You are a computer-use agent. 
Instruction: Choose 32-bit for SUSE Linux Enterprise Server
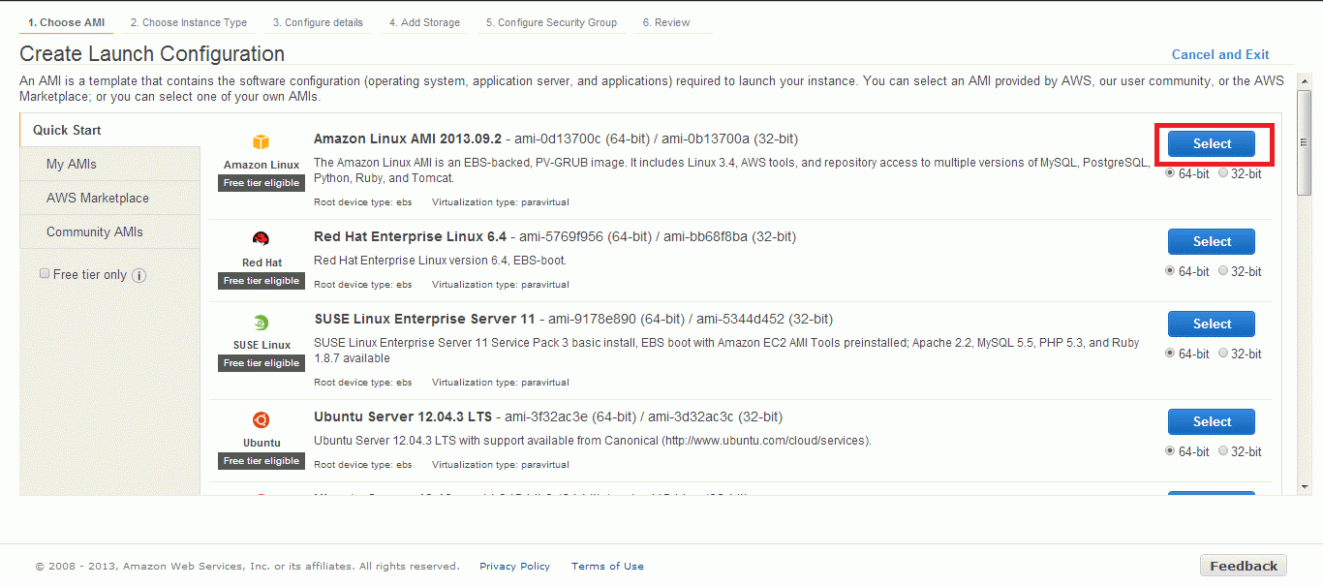(1223, 354)
